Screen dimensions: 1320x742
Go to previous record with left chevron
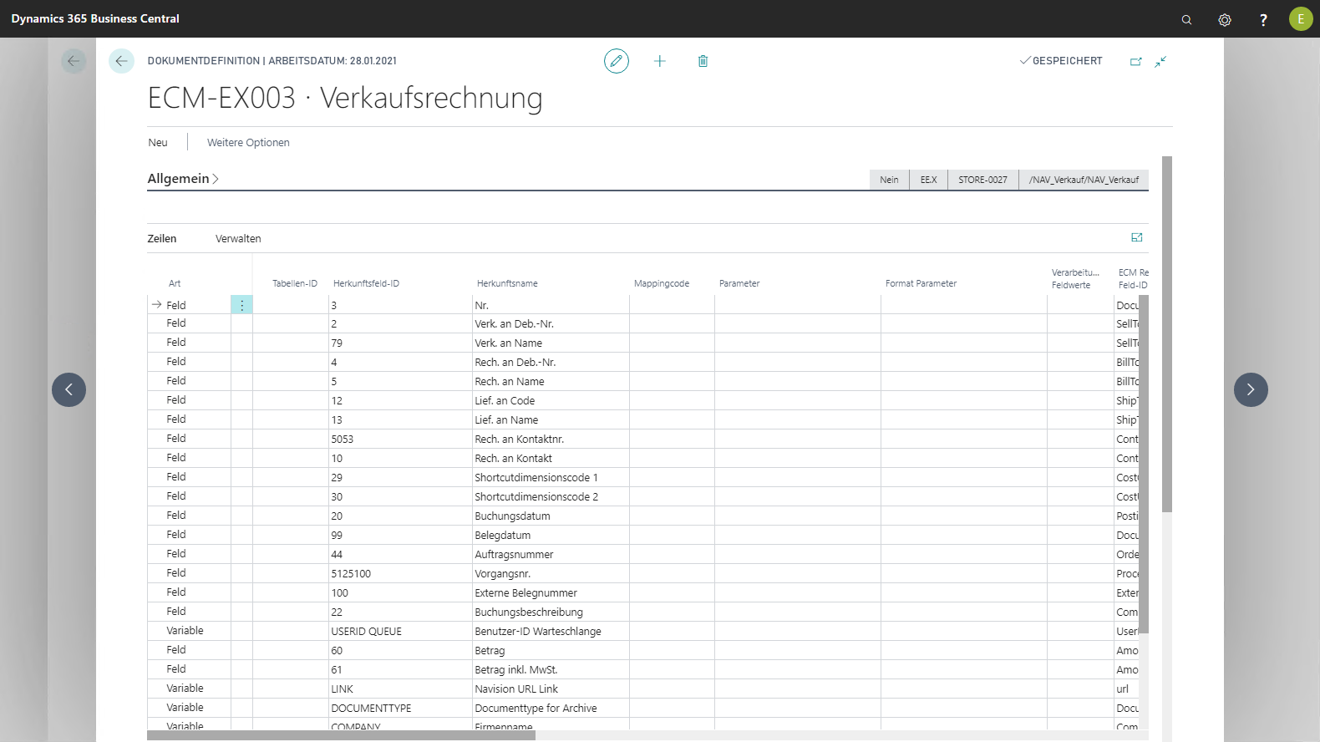69,389
